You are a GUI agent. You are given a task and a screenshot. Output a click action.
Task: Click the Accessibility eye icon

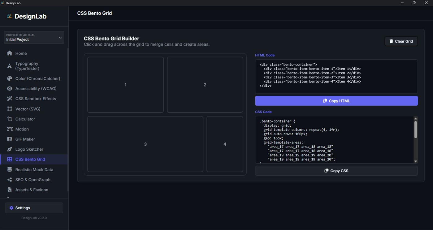tap(10, 89)
